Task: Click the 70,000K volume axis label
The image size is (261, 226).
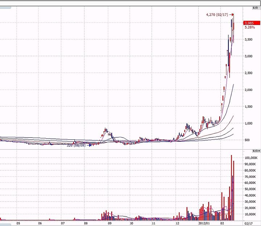Action: tap(250, 177)
